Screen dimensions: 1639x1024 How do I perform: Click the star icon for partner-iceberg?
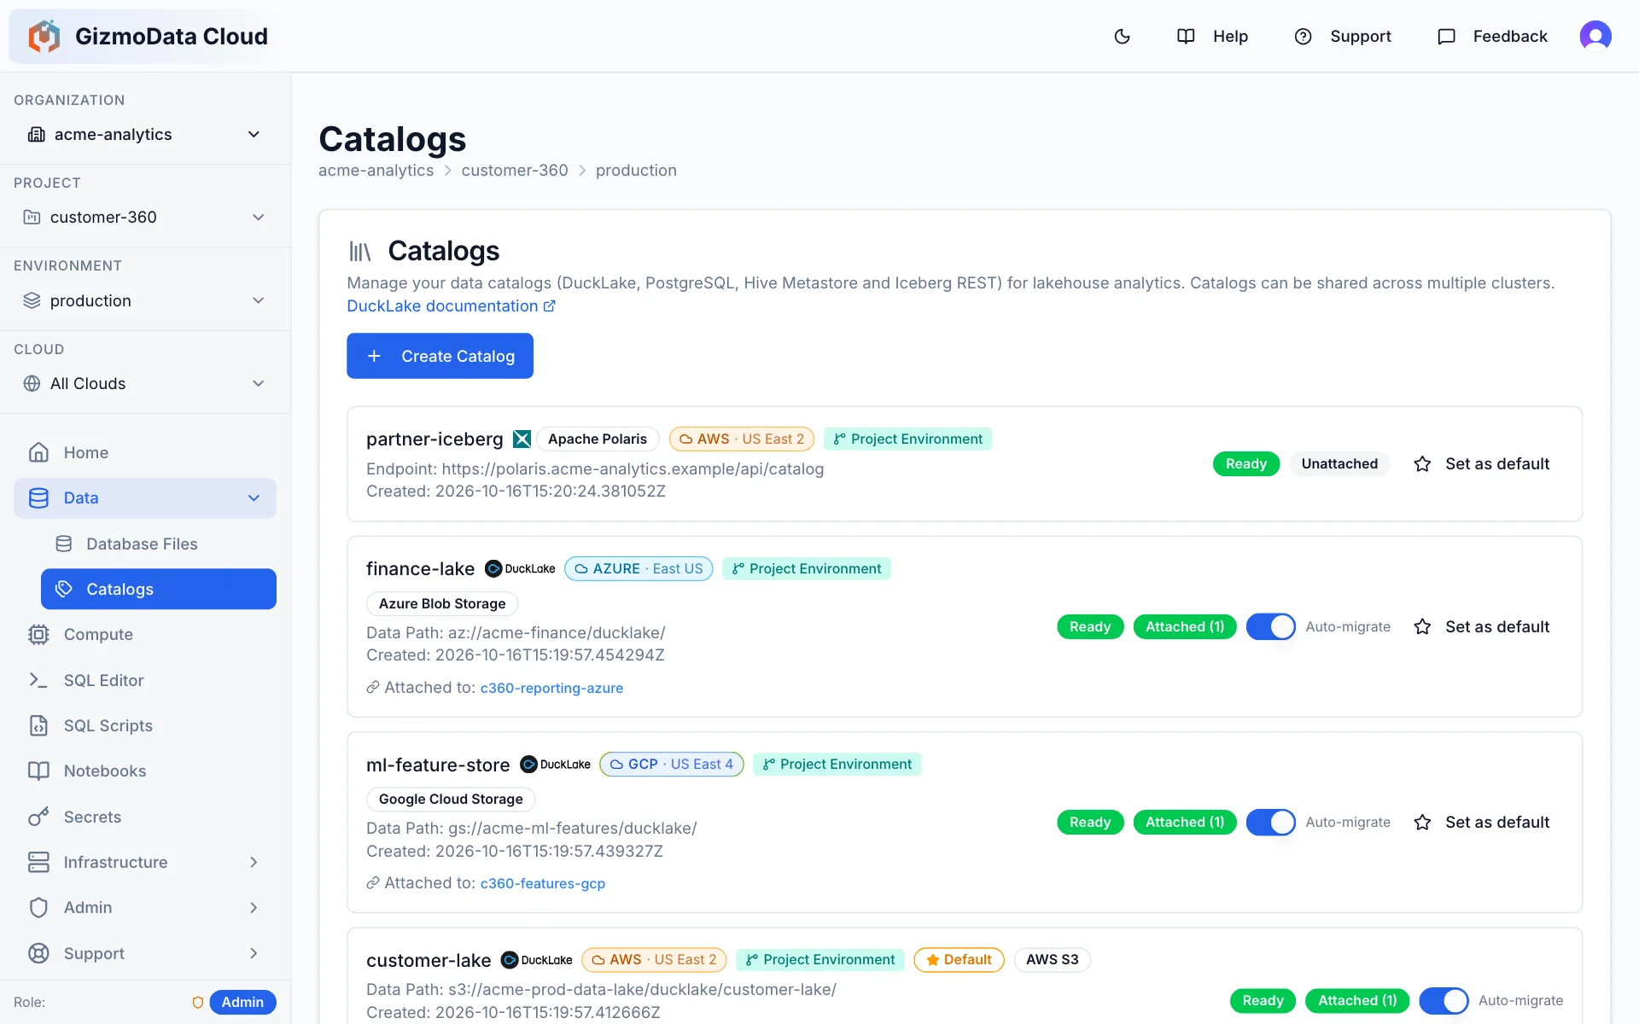(1422, 463)
